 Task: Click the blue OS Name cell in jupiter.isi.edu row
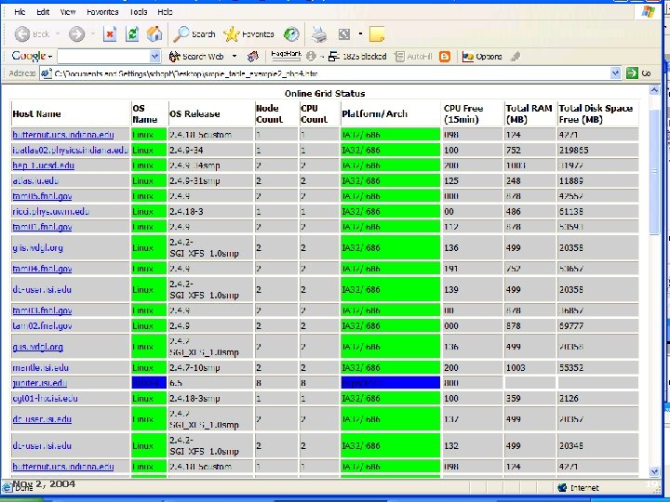[149, 383]
